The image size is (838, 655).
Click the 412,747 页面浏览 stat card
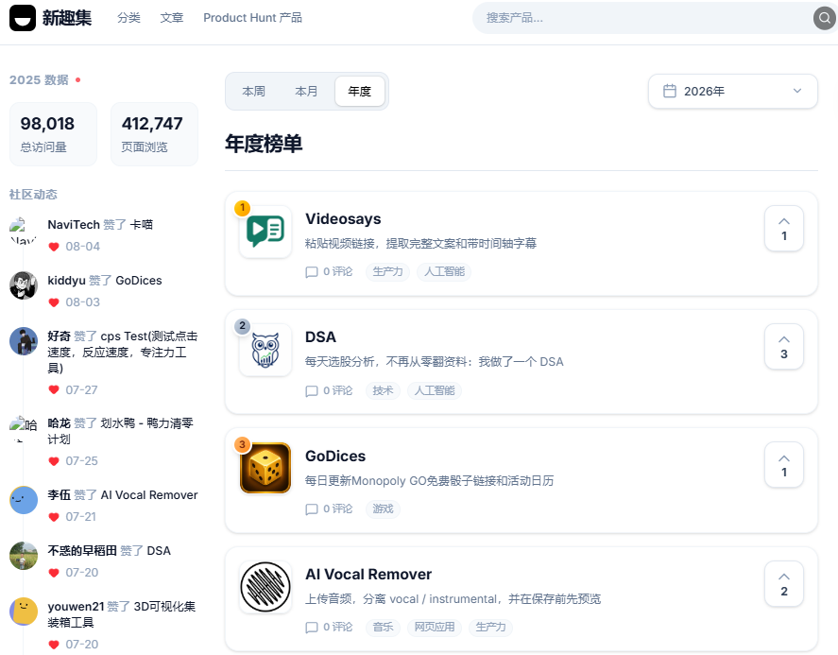point(154,134)
